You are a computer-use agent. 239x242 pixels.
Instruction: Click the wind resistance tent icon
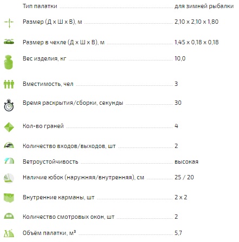(x=9, y=161)
